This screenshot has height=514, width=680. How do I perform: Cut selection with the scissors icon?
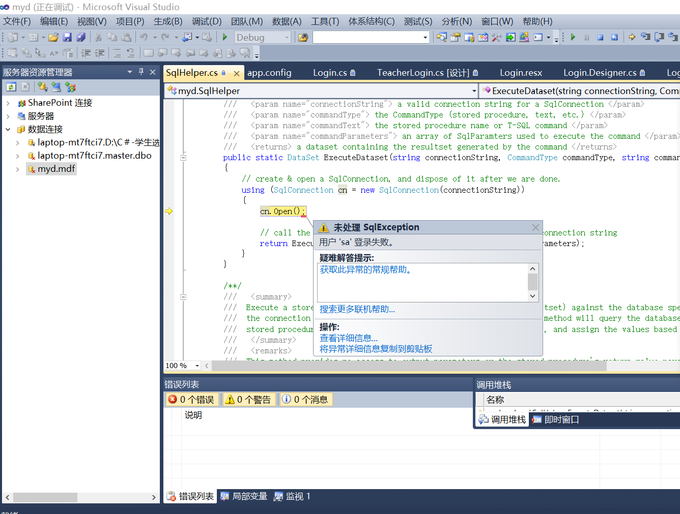(99, 37)
